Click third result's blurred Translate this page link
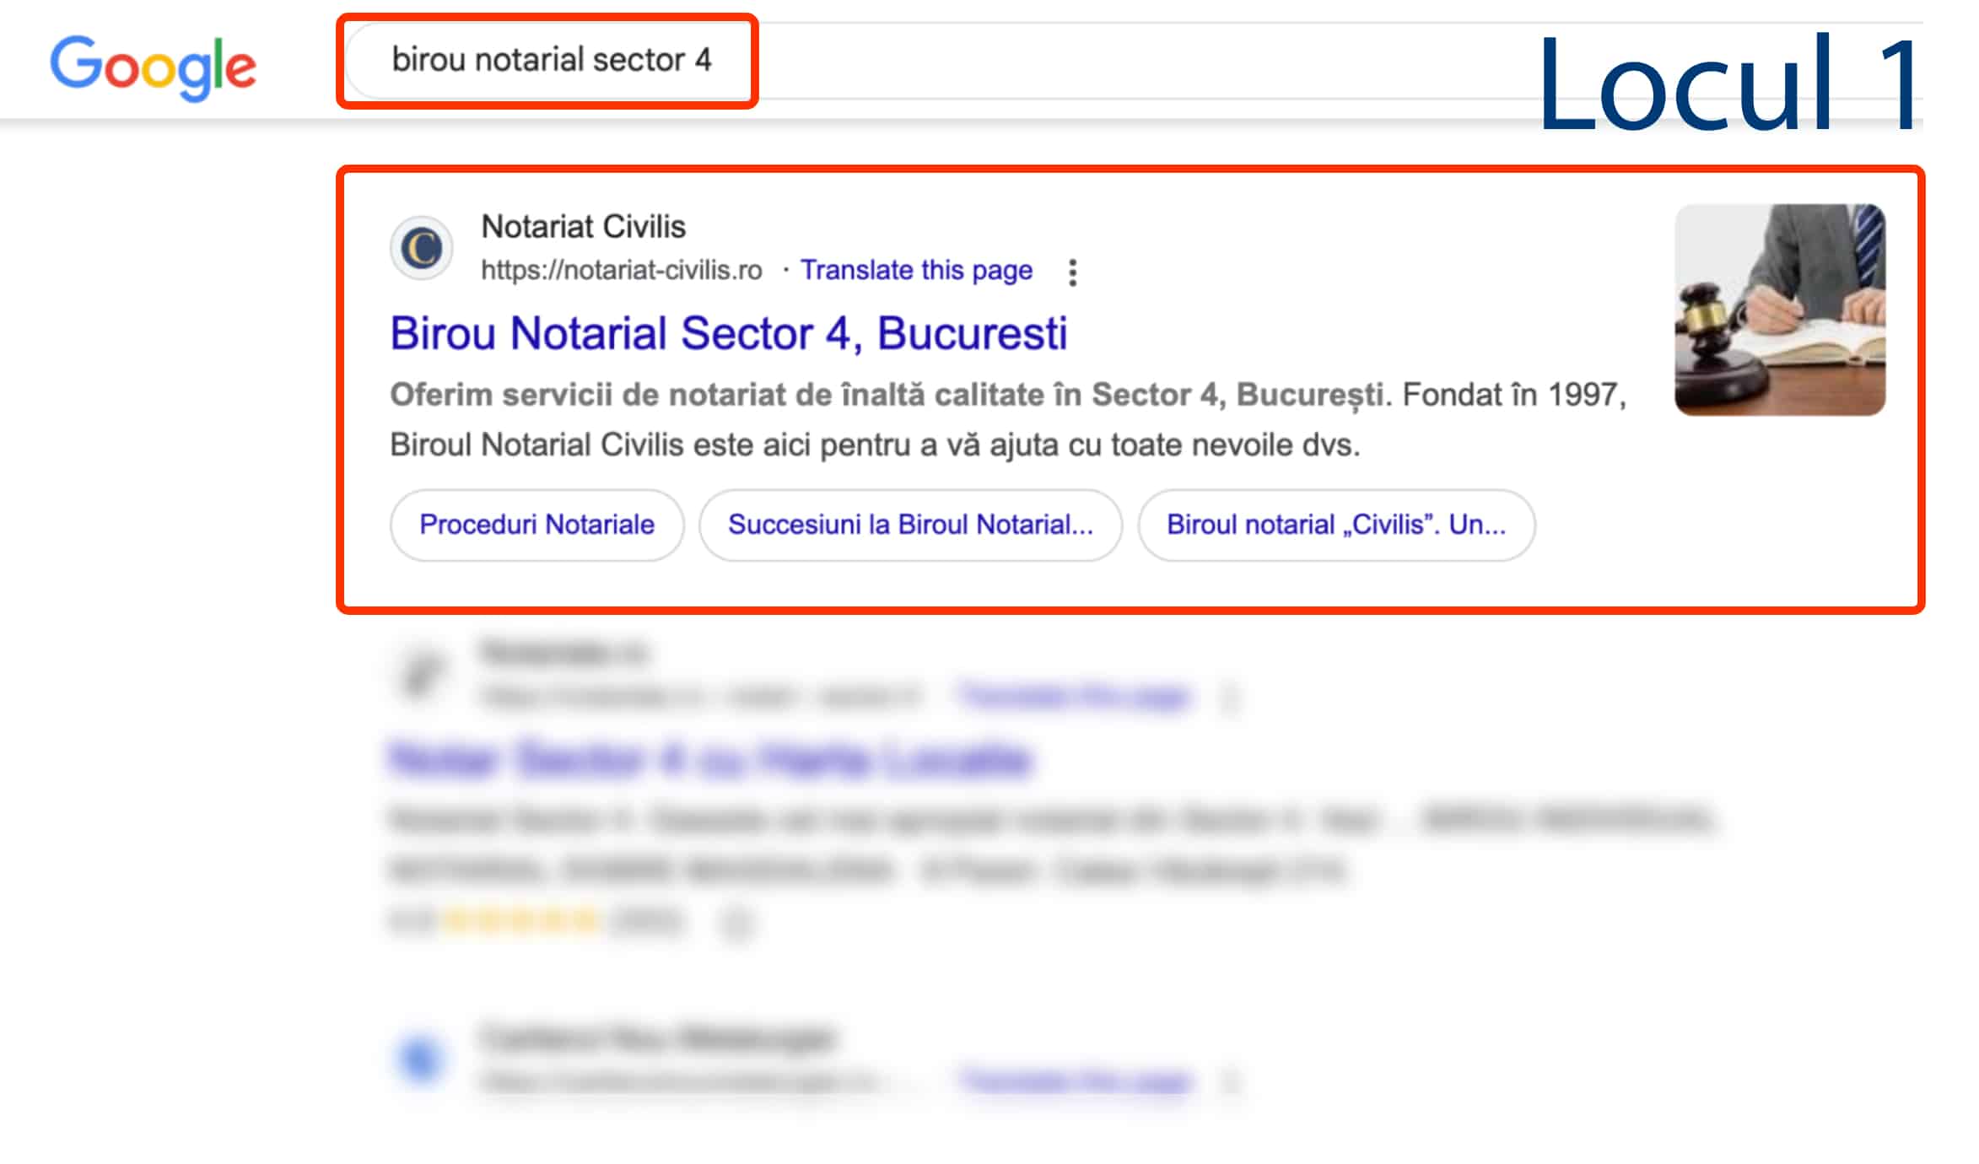 (x=1075, y=1080)
